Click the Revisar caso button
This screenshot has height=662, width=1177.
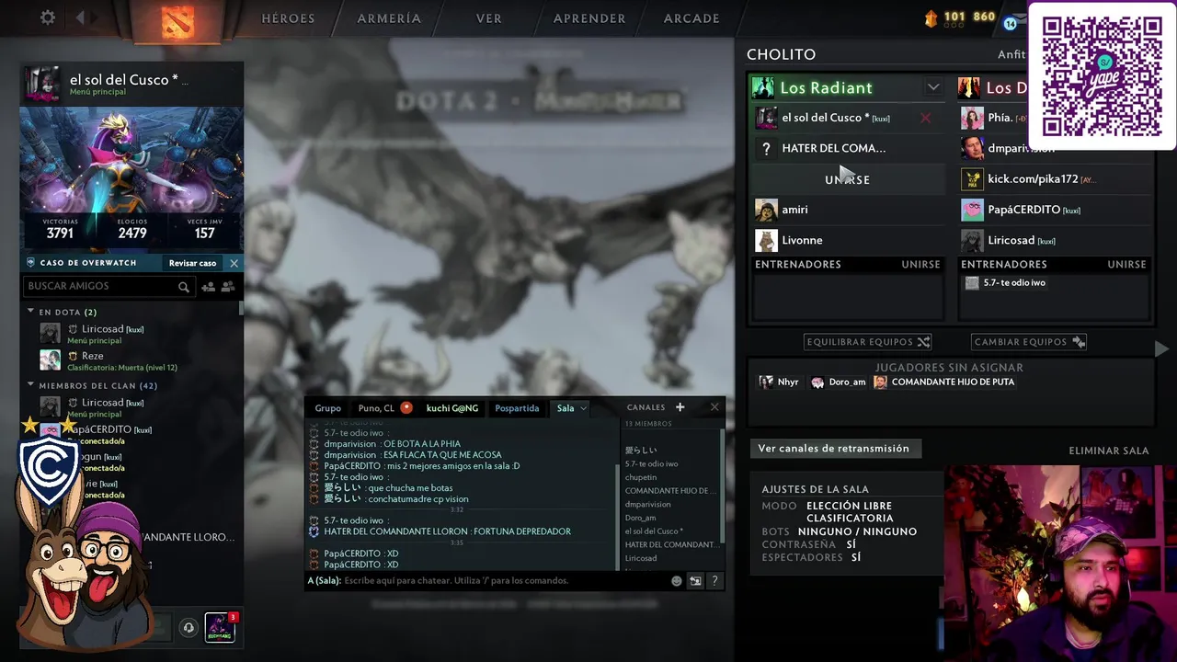coord(192,263)
